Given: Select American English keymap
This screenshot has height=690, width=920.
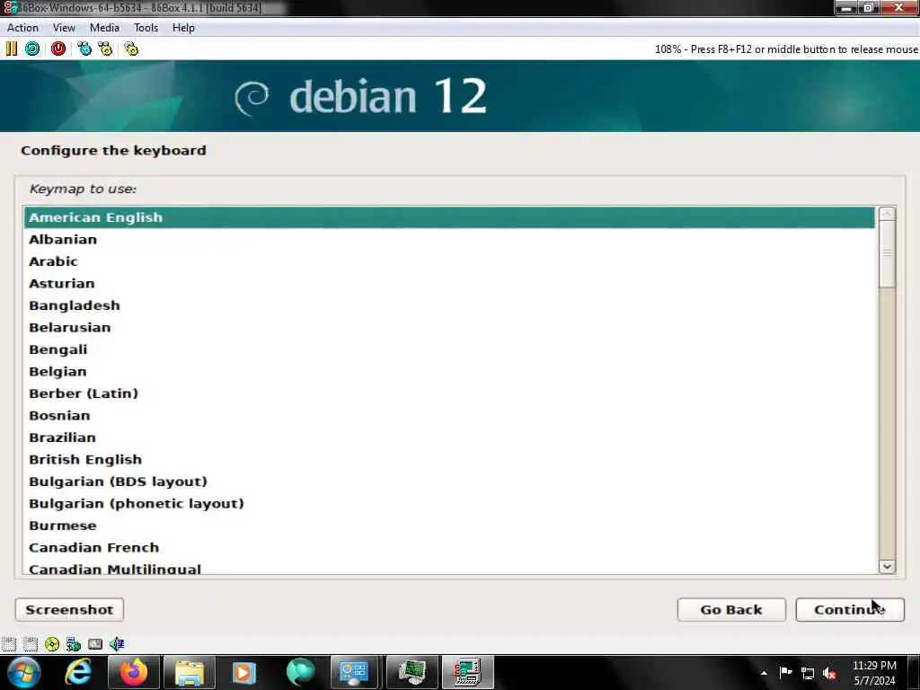Looking at the screenshot, I should click(x=449, y=217).
